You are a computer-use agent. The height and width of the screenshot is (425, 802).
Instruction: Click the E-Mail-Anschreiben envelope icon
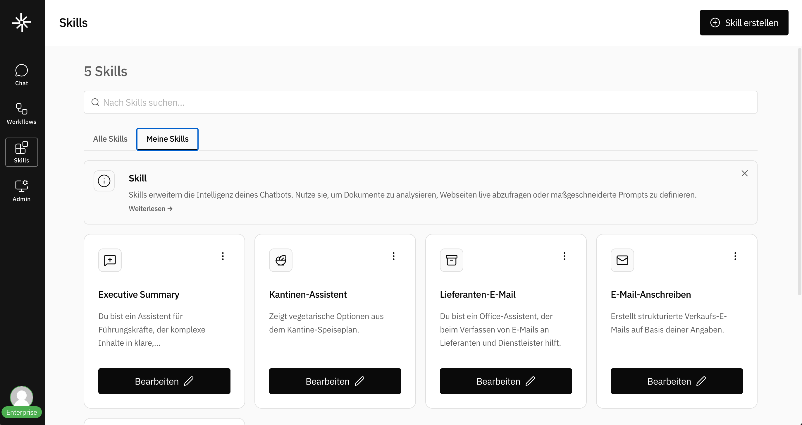point(622,260)
